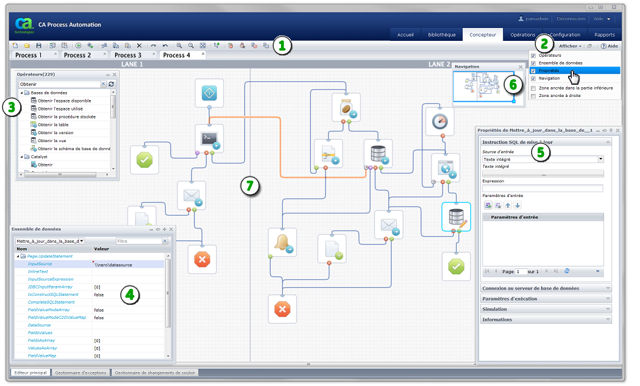Click the Refresh icon beside operator search

coord(111,85)
